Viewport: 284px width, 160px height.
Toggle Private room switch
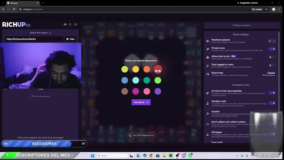click(272, 49)
